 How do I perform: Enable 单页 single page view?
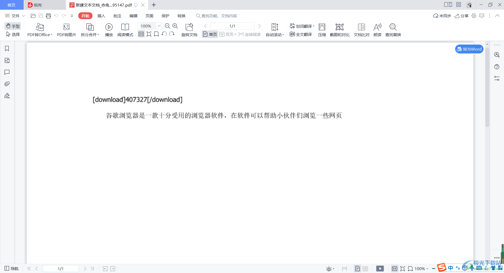click(210, 34)
